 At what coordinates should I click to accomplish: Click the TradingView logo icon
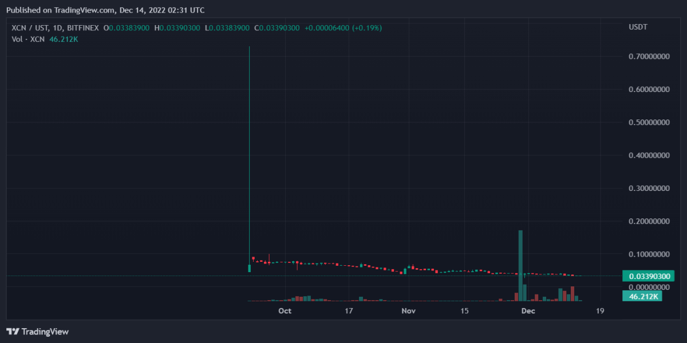(13, 332)
